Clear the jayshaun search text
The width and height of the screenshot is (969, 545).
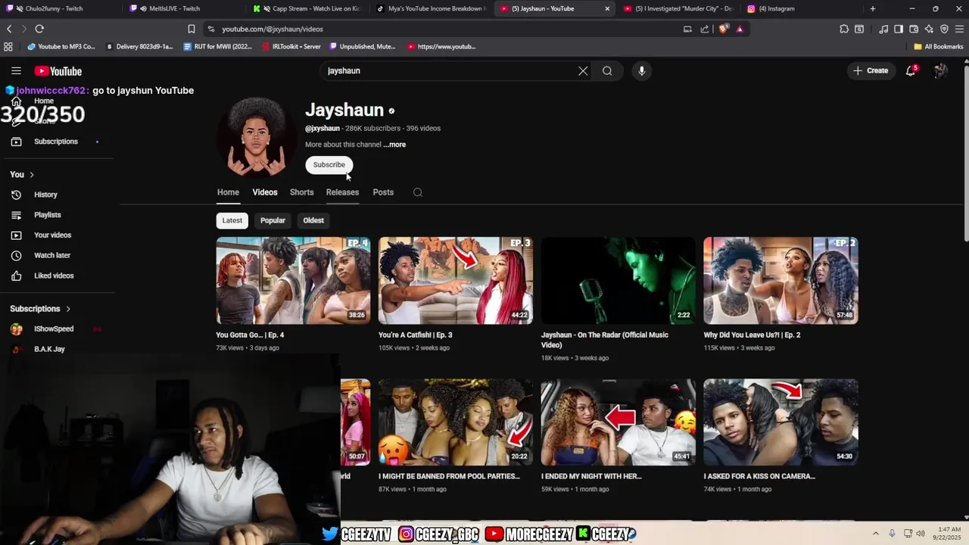click(583, 70)
